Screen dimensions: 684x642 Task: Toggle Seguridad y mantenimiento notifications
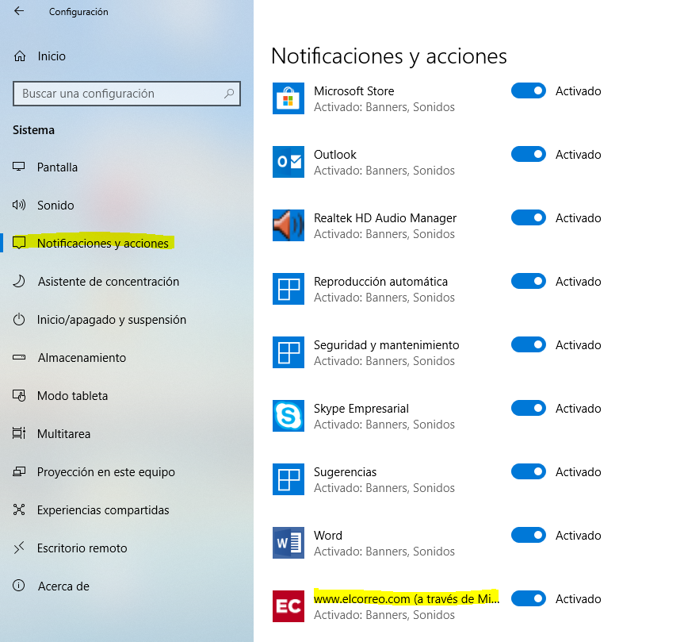click(529, 344)
